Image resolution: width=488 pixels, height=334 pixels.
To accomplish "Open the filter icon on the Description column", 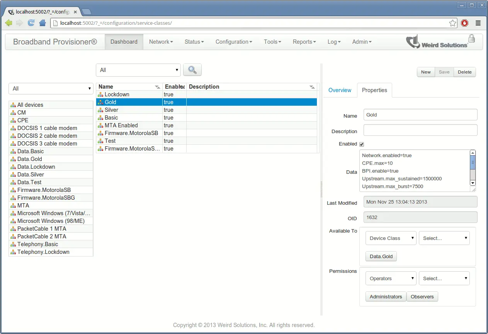I will tap(312, 87).
